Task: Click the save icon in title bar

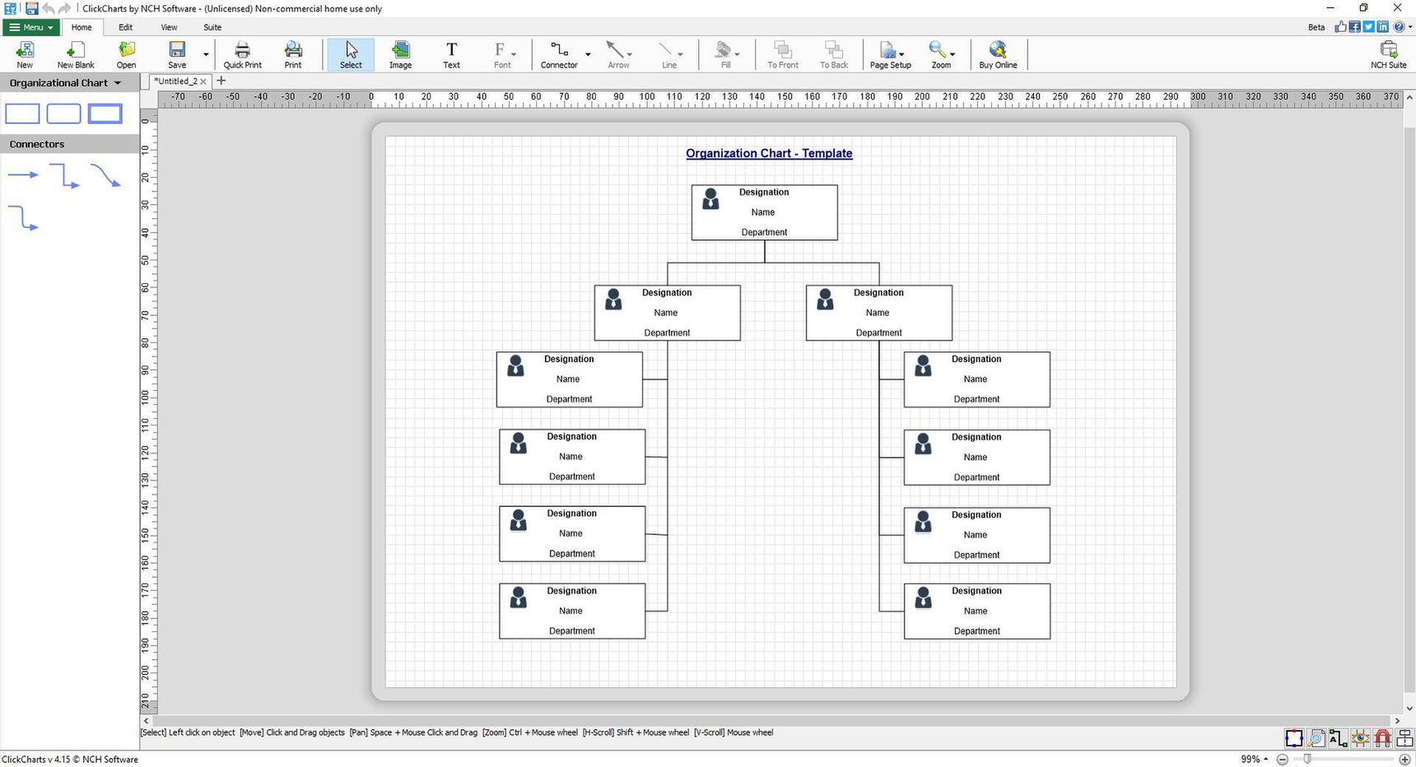Action: coord(31,8)
